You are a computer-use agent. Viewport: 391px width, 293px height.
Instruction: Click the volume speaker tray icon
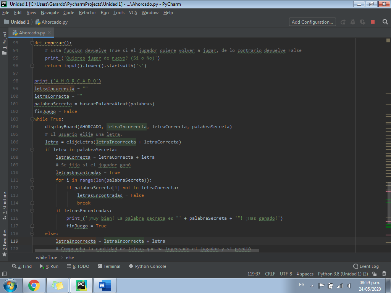click(x=349, y=285)
